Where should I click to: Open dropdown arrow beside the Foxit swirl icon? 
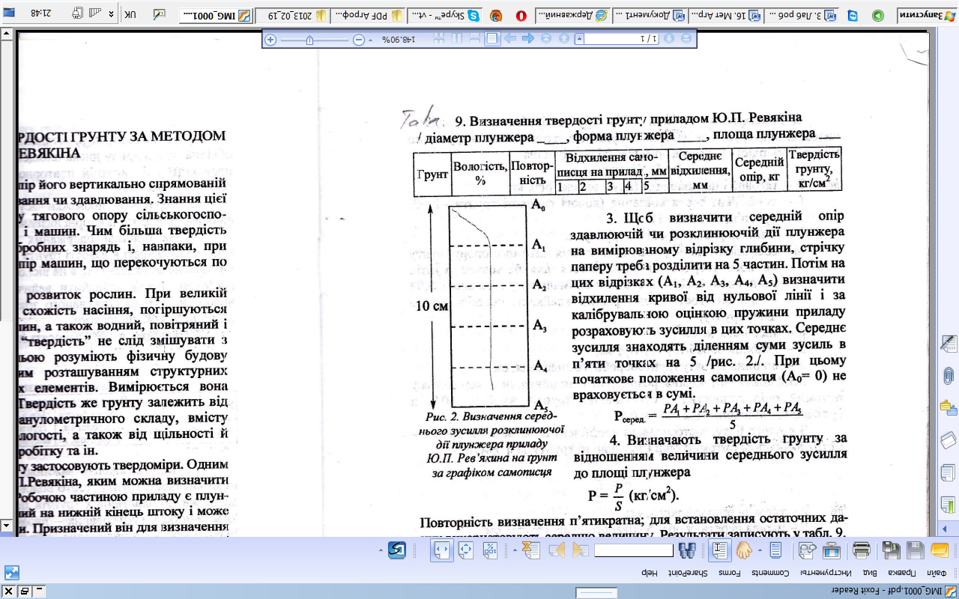coord(381,550)
